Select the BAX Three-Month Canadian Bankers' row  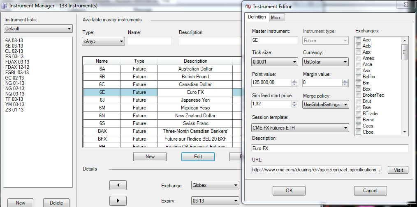(x=162, y=131)
